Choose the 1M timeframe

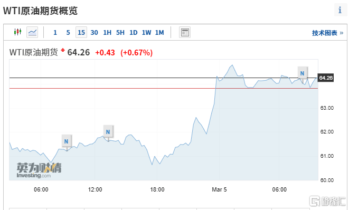click(159, 33)
